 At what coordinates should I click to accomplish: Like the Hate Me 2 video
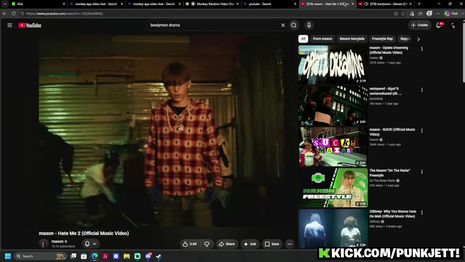[x=190, y=244]
